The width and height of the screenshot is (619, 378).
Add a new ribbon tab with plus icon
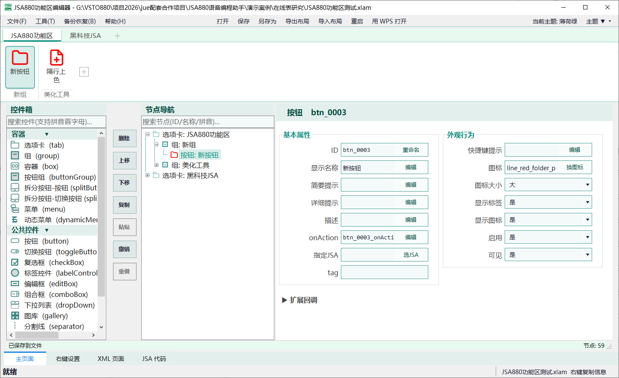(x=117, y=36)
